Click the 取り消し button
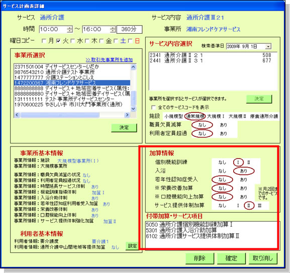The image size is (290, 273). click(x=263, y=258)
